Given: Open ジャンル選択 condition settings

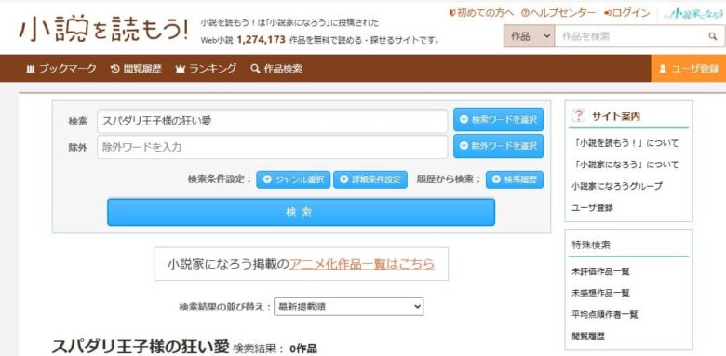Looking at the screenshot, I should coord(293,179).
